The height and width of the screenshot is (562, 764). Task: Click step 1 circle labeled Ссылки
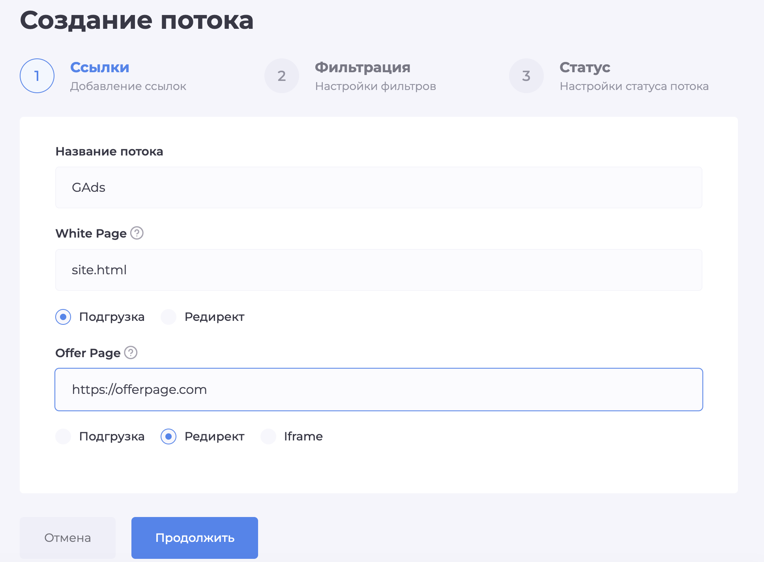point(37,75)
